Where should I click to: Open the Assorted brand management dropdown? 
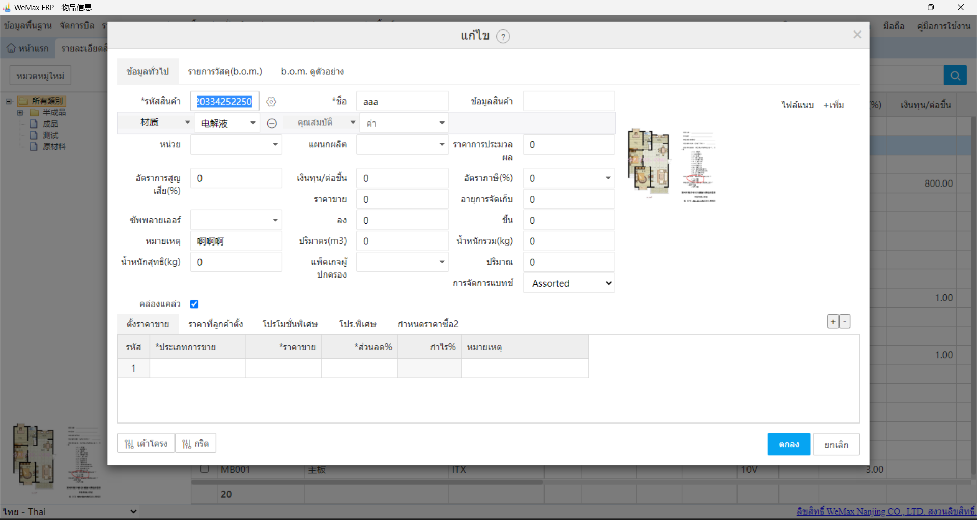click(569, 283)
